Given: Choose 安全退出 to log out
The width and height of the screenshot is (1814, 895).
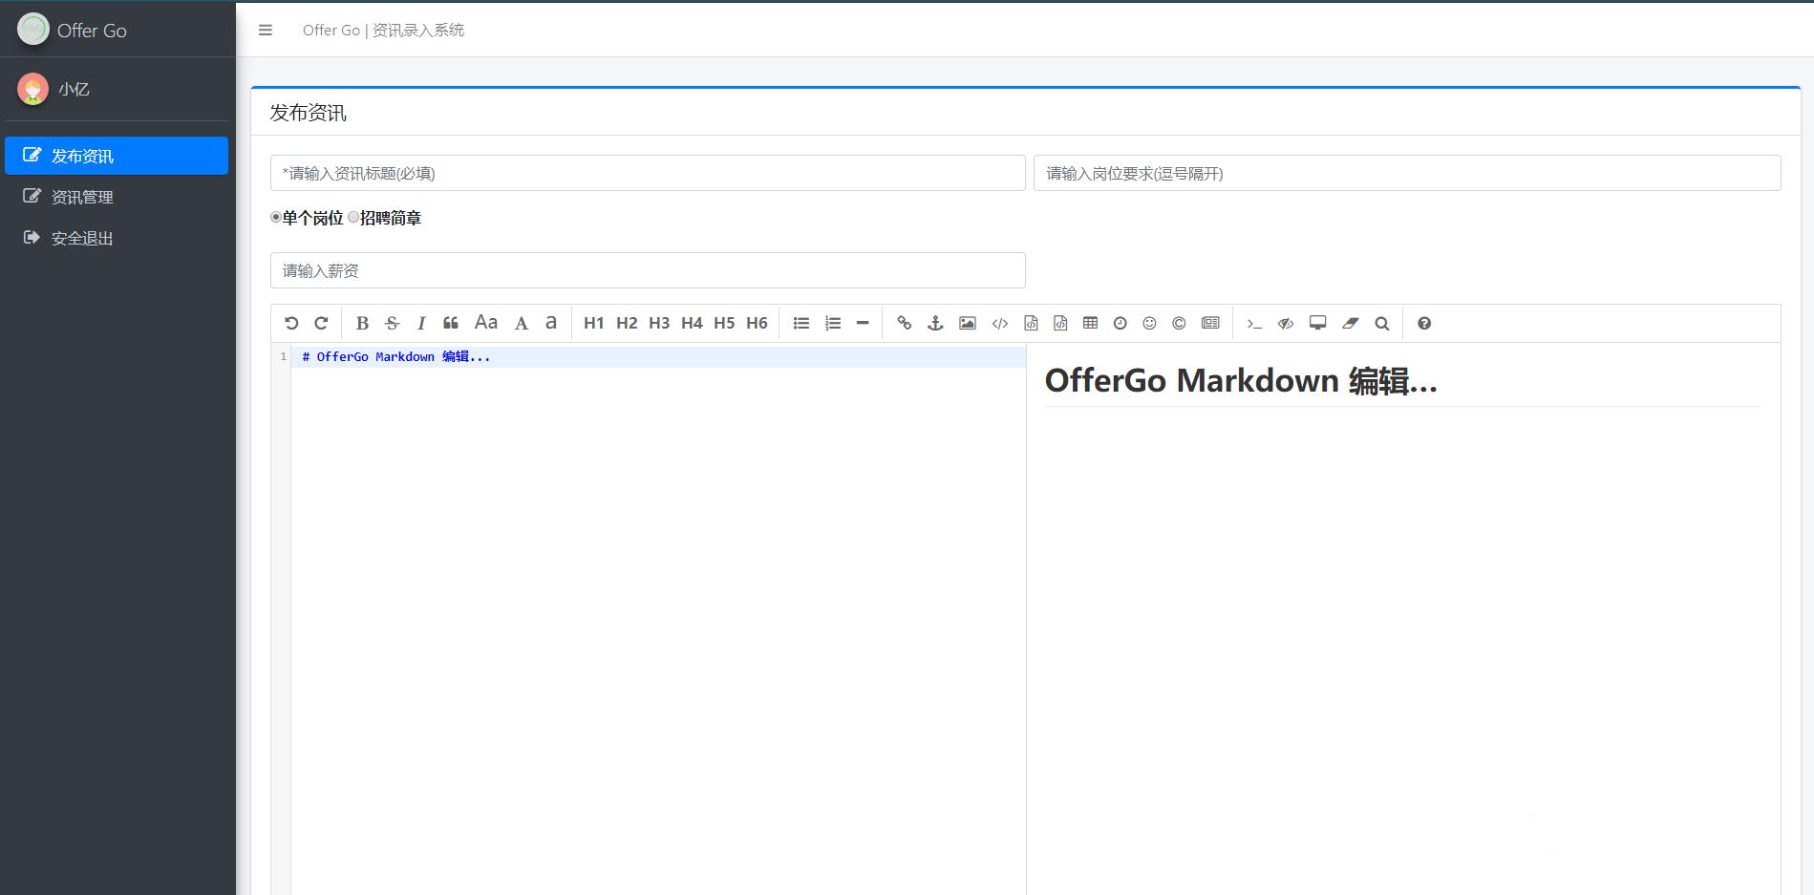Looking at the screenshot, I should point(117,238).
